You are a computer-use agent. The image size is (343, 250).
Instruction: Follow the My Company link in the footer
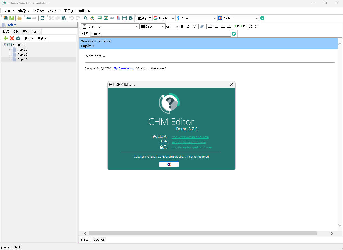(124, 68)
